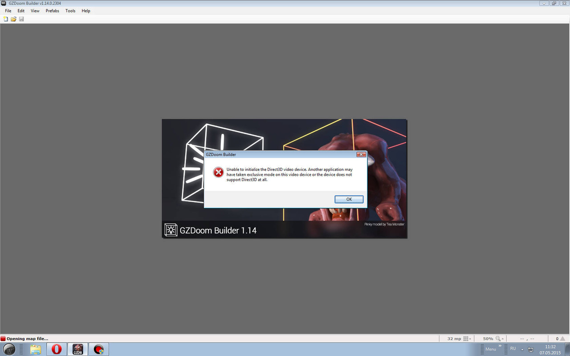
Task: Click the 'Opening map file...' status text
Action: tap(27, 339)
